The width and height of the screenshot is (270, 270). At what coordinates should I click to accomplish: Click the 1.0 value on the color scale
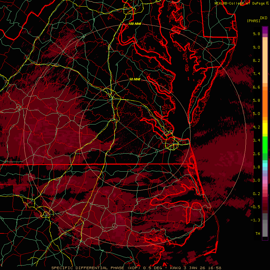[256, 180]
